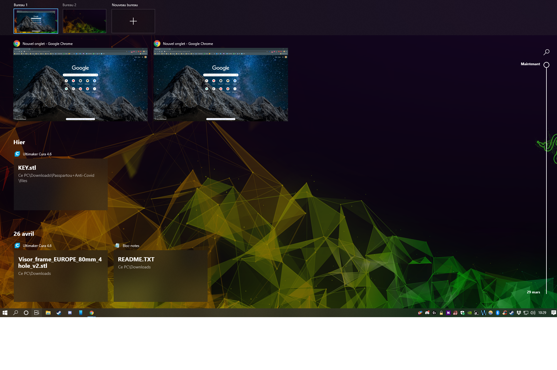The width and height of the screenshot is (557, 370).
Task: Search the timeline with magnifier icon
Action: (x=546, y=52)
